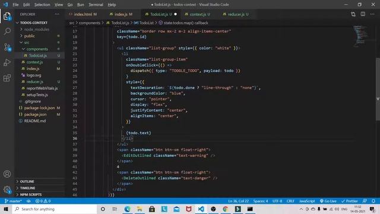Viewport: 380px width, 214px height.
Task: Open the File menu
Action: (15, 5)
